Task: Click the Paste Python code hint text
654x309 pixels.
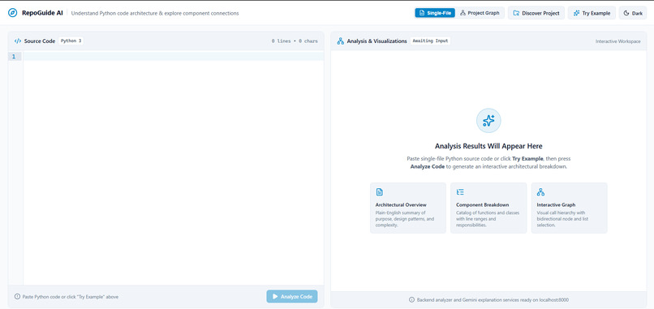Action: (71, 297)
